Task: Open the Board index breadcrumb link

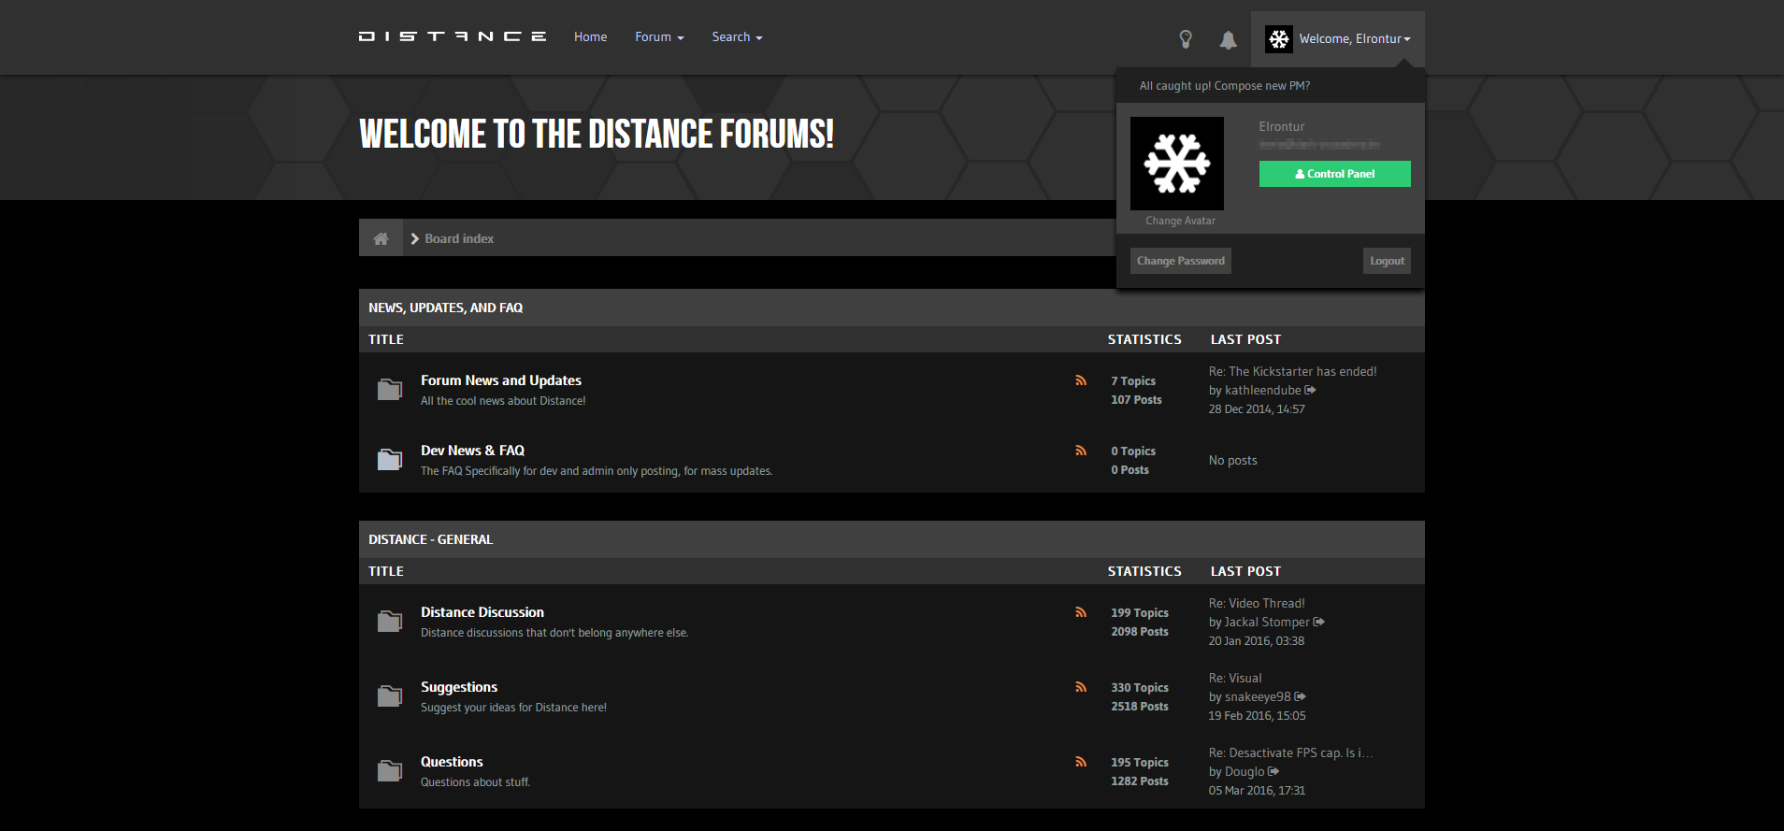Action: tap(459, 238)
